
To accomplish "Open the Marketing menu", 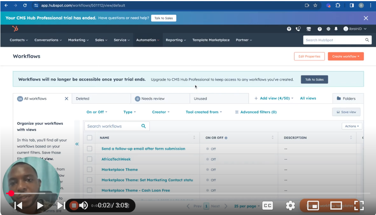I will pyautogui.click(x=78, y=40).
